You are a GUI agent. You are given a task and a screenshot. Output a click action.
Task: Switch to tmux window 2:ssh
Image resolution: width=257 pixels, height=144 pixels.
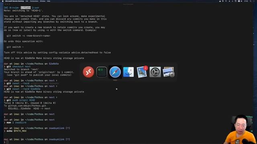[36, 8]
